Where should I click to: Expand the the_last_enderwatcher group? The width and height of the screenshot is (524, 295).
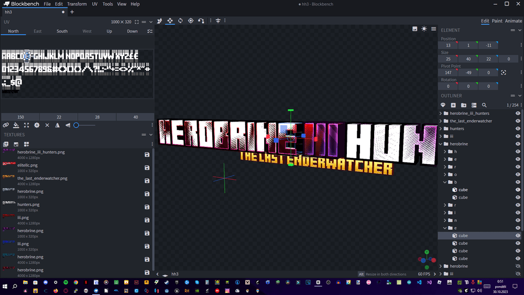pos(441,121)
